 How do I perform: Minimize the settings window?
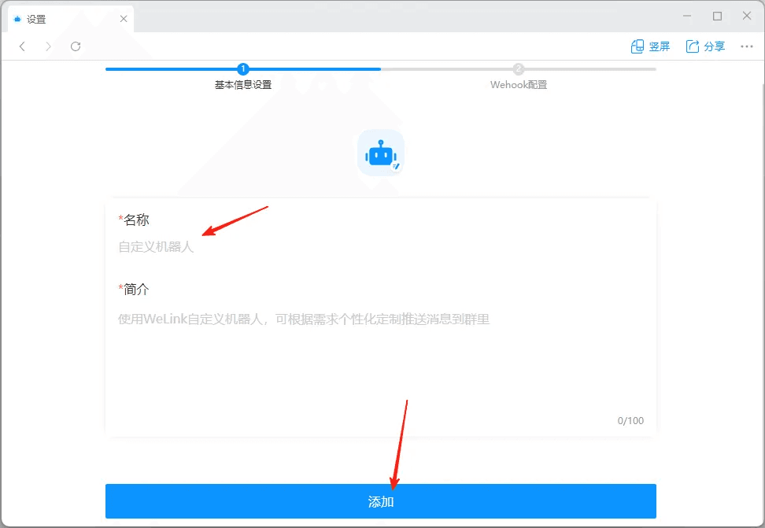click(689, 17)
